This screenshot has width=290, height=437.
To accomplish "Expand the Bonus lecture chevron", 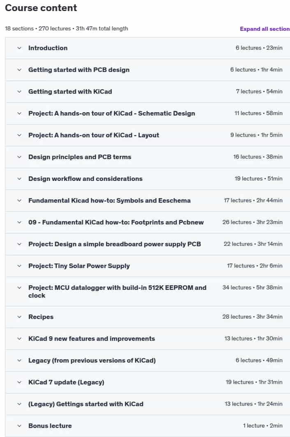I will 19,426.
